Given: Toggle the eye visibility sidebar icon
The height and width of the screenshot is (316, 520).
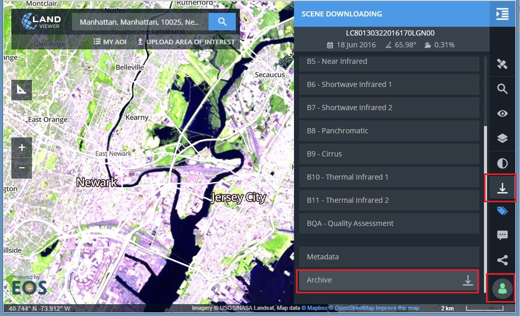Looking at the screenshot, I should tap(502, 113).
